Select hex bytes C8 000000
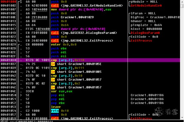This screenshot has width=184, height=122. (35, 45)
